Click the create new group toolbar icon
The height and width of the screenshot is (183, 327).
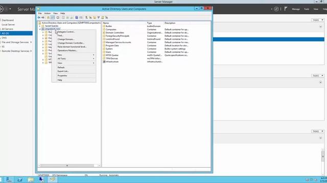tap(90, 18)
